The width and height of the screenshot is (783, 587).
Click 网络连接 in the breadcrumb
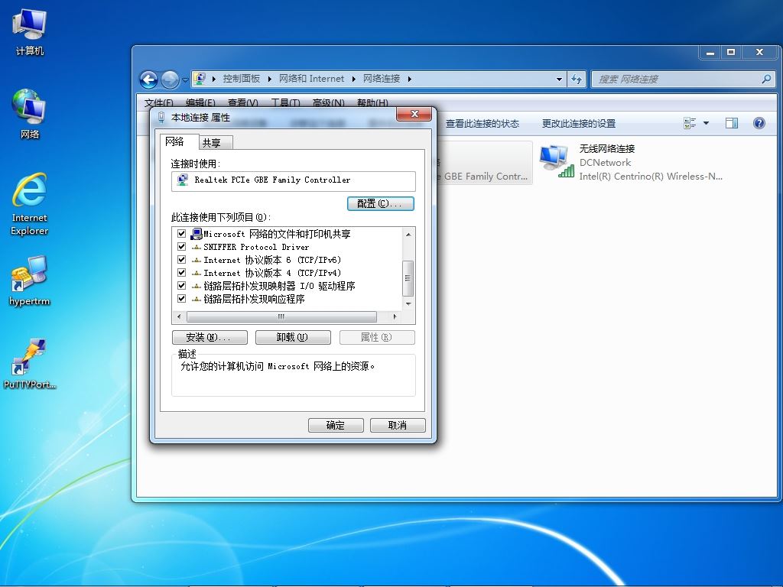point(382,79)
